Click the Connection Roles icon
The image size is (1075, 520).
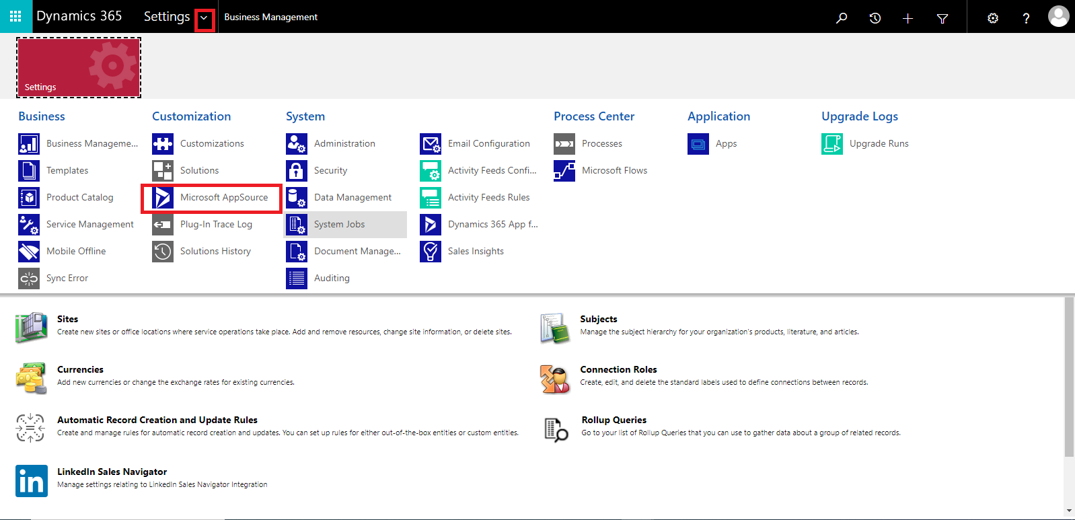(x=555, y=379)
